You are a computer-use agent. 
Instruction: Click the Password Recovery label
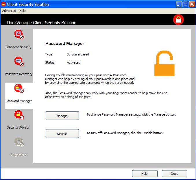[19, 74]
